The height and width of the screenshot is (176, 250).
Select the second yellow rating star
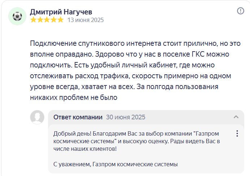tap(40, 20)
